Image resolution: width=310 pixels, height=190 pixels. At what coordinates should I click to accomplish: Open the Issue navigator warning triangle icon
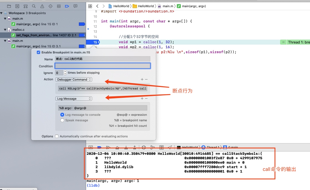point(42,6)
